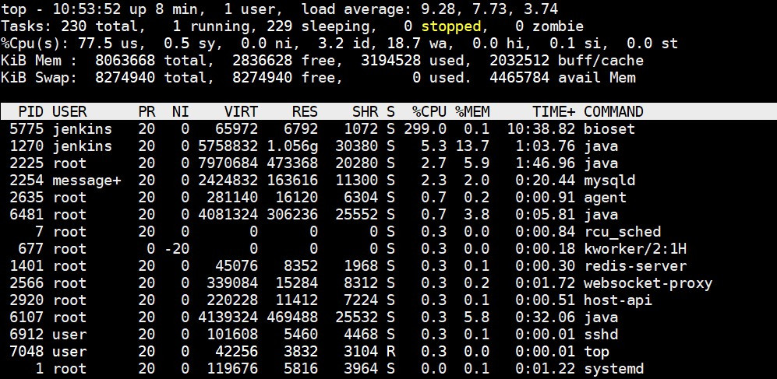Click the PID column header

[31, 112]
